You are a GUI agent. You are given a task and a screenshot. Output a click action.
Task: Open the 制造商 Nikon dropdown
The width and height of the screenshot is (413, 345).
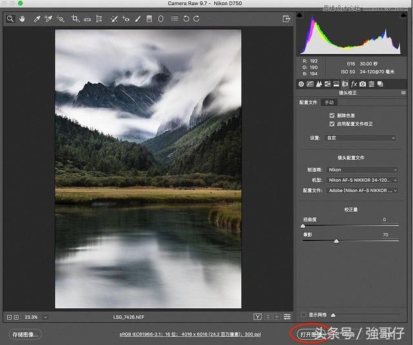362,170
